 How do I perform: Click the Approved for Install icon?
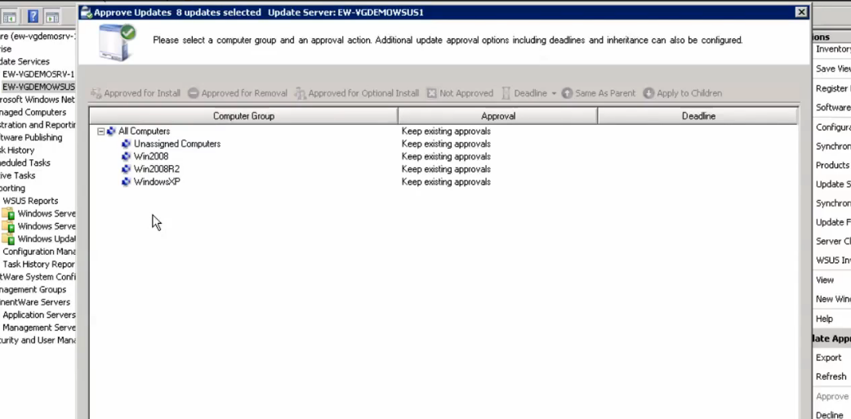coord(96,93)
